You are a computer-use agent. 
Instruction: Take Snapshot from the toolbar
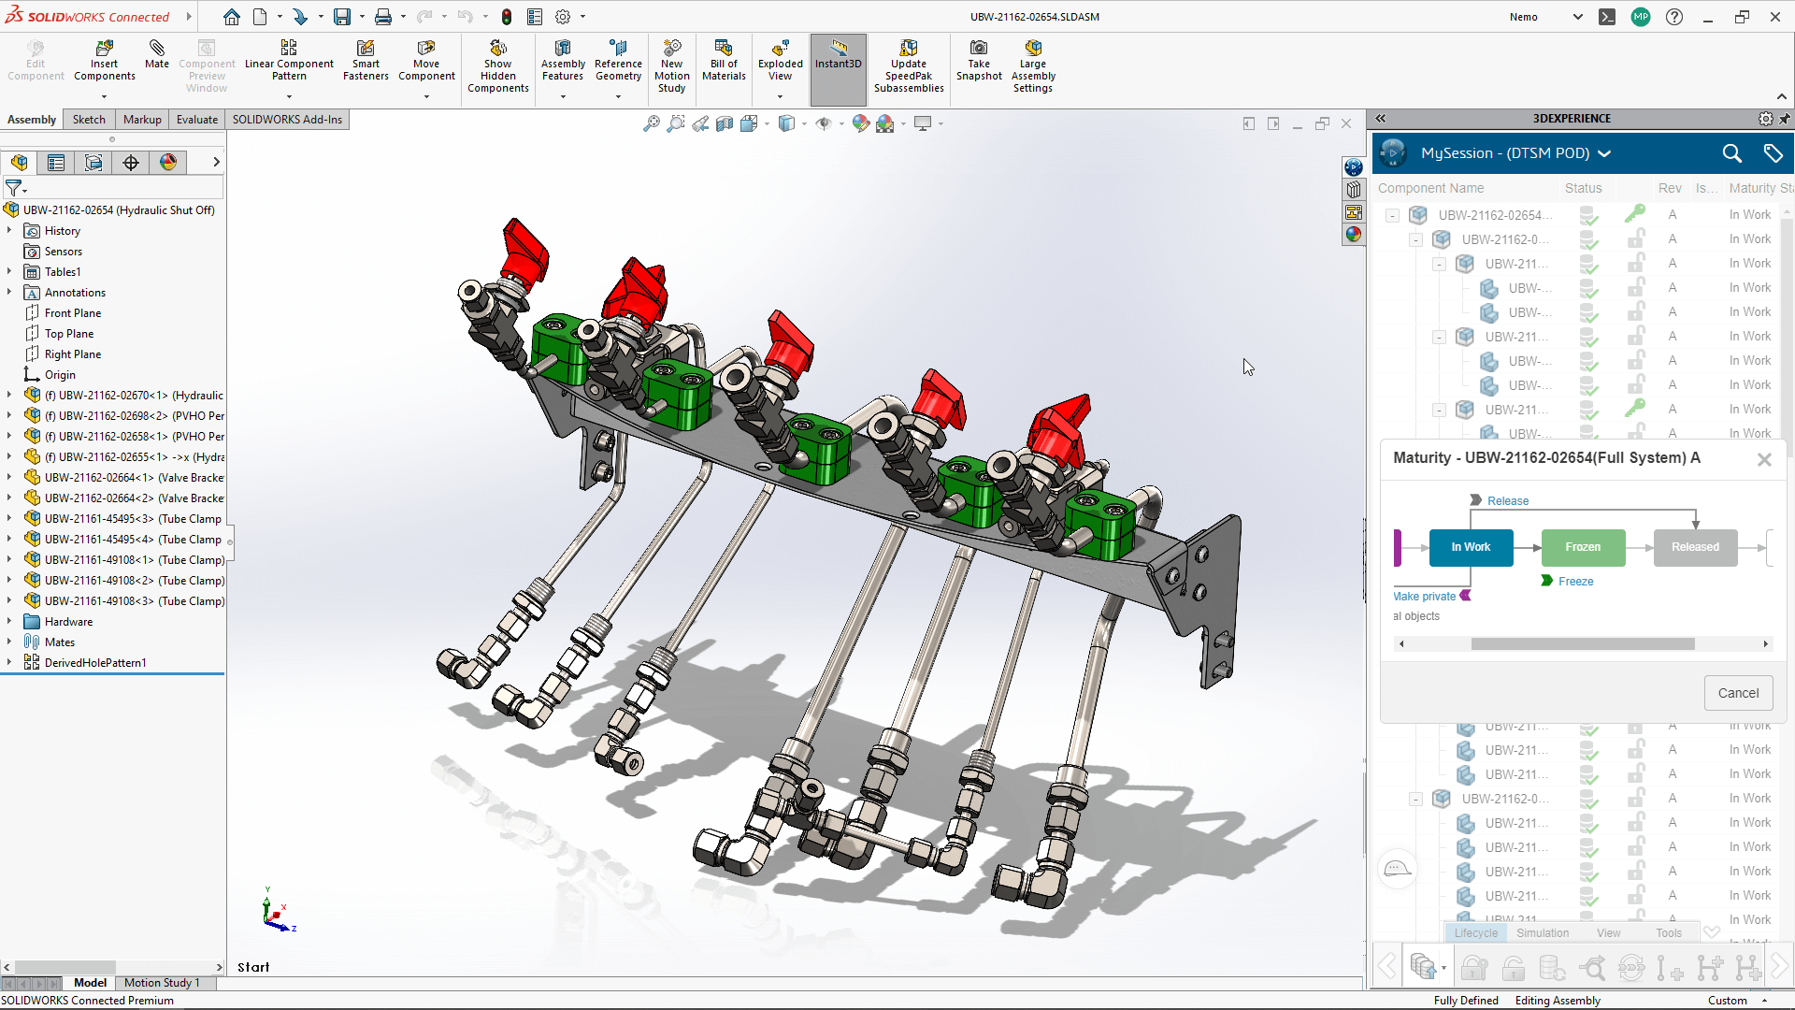pos(979,61)
